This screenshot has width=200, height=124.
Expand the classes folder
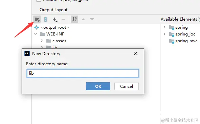42,41
